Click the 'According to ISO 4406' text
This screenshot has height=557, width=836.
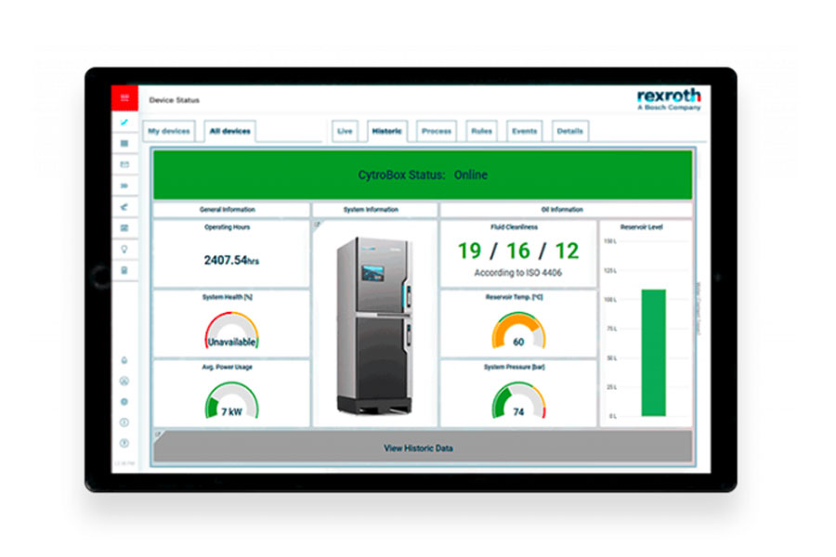click(517, 273)
